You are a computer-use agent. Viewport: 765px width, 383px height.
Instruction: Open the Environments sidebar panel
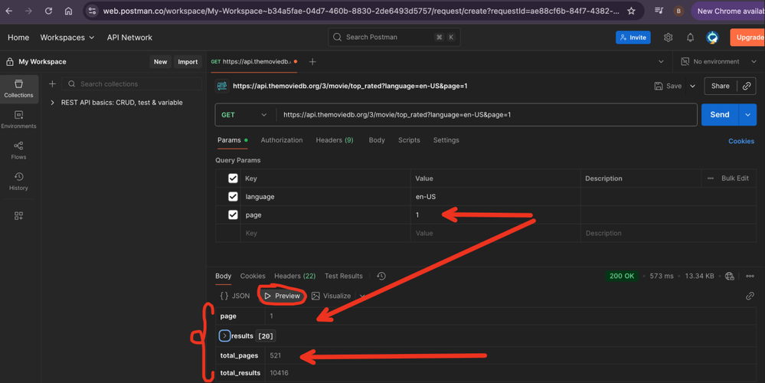pos(18,119)
